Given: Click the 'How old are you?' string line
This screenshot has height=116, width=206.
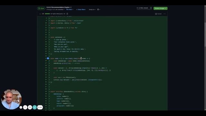Looking at the screenshot, I should [x=61, y=44].
